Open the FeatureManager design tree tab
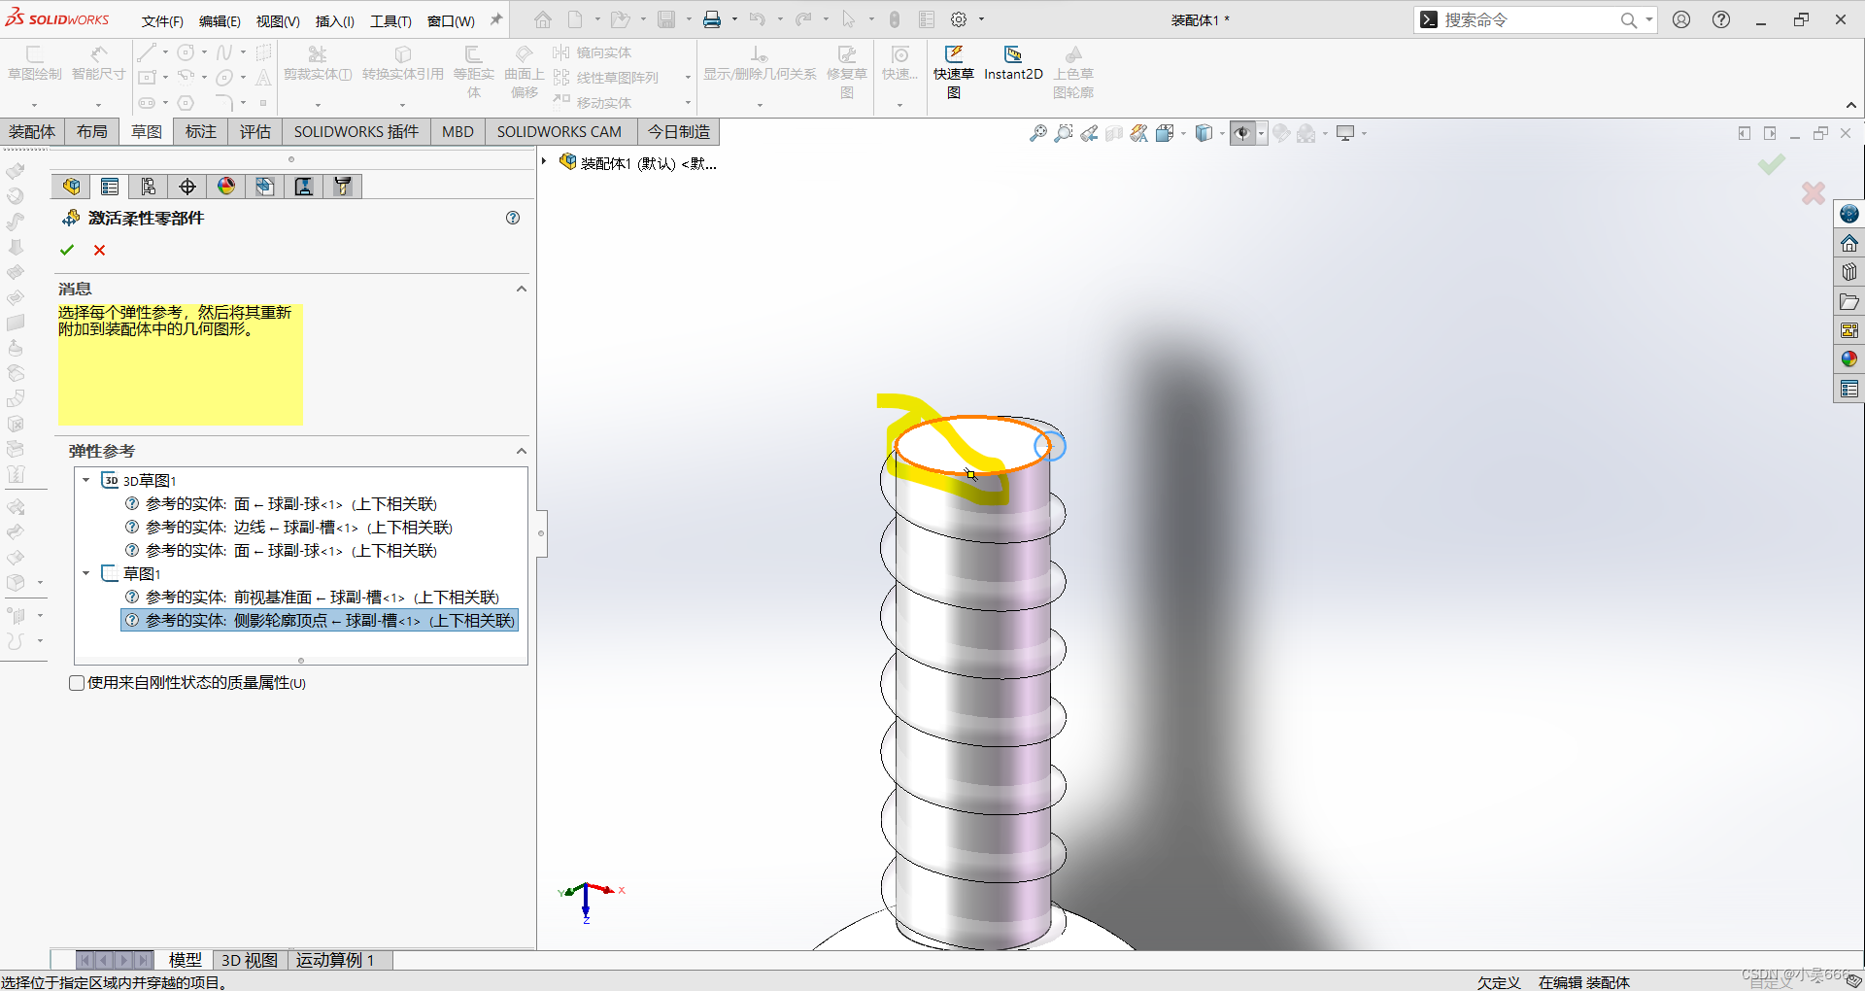This screenshot has height=991, width=1865. click(x=71, y=187)
